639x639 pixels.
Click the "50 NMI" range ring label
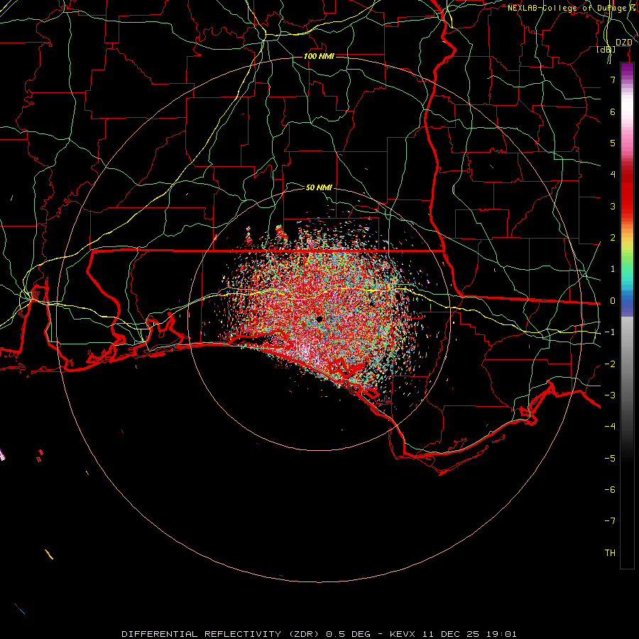point(319,187)
